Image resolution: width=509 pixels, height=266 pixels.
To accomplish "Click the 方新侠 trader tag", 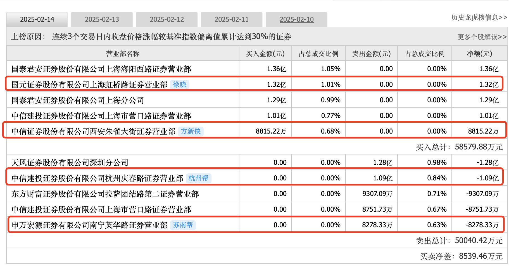I will (x=191, y=131).
